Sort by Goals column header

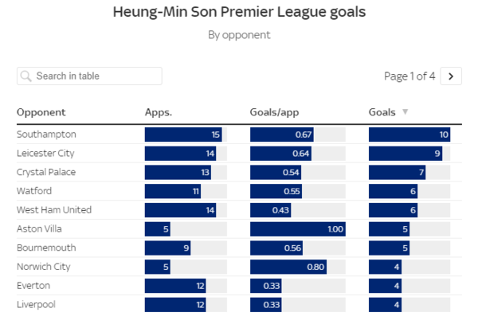(382, 112)
